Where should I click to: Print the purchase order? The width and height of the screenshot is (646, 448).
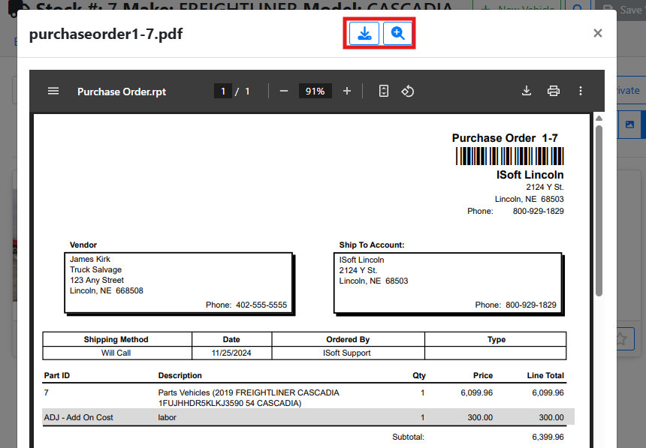(554, 91)
